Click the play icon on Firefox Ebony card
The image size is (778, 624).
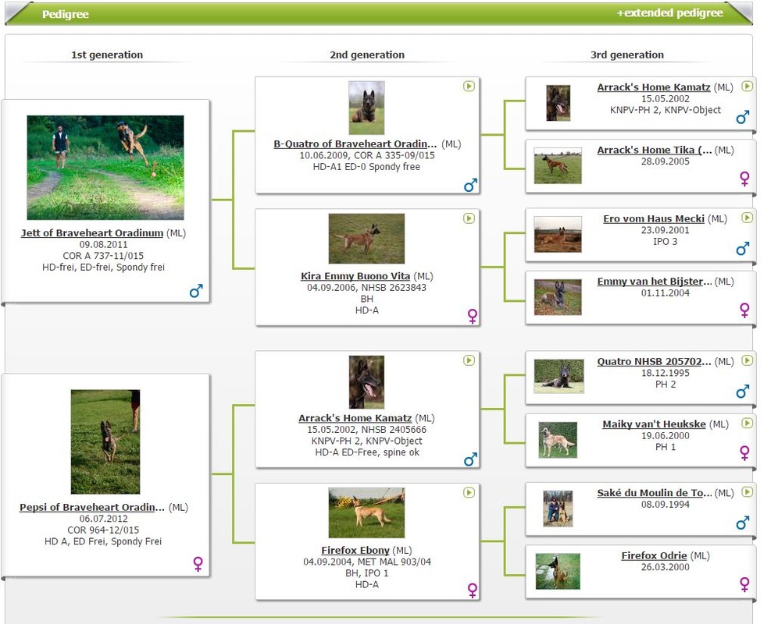pyautogui.click(x=469, y=493)
